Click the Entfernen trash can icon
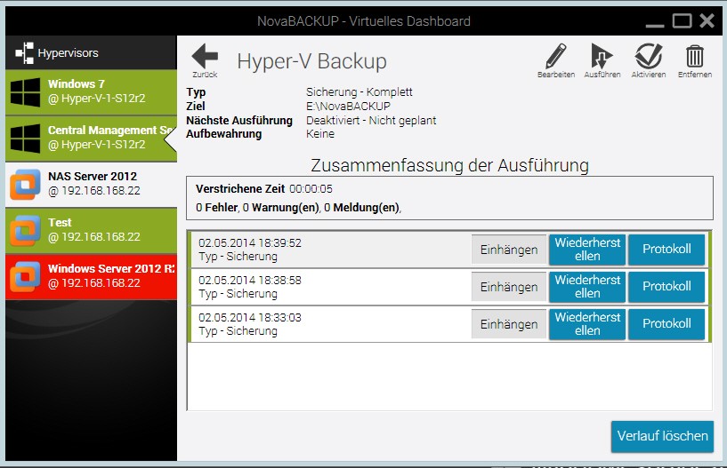Image resolution: width=727 pixels, height=468 pixels. (x=694, y=57)
